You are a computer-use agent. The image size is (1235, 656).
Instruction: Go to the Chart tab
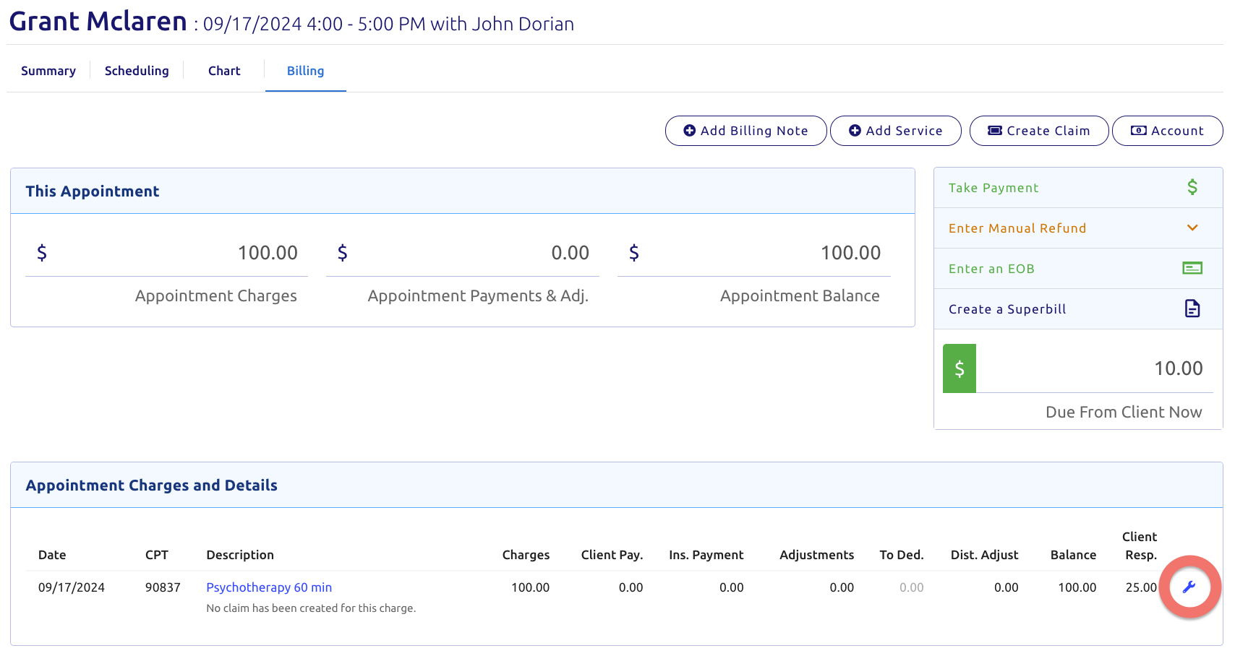(224, 71)
